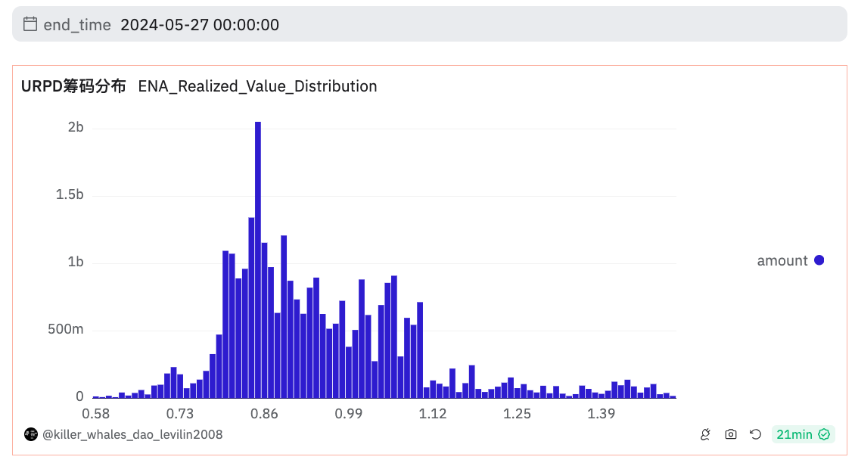The image size is (855, 463).
Task: Click the 0.99 x-axis label
Action: point(349,414)
